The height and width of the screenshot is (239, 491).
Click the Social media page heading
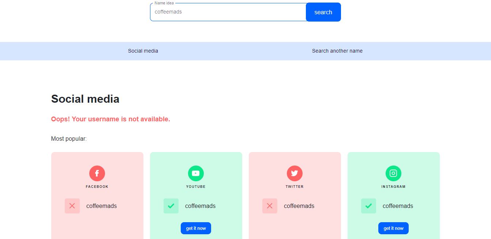click(85, 99)
